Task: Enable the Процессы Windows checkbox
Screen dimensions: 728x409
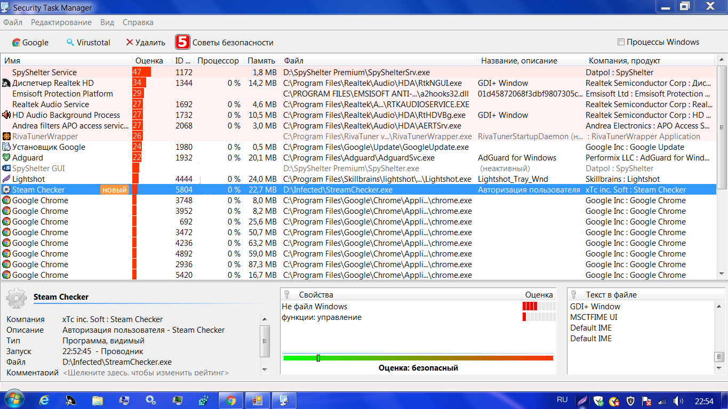Action: pyautogui.click(x=621, y=42)
